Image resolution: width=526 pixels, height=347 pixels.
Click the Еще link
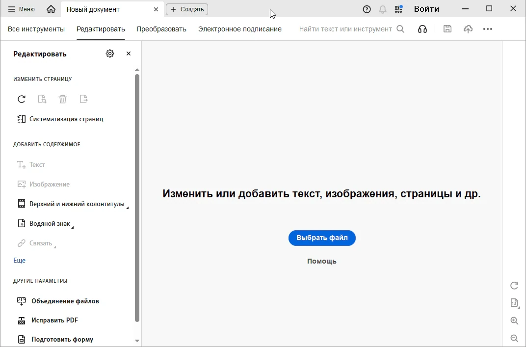tap(20, 261)
